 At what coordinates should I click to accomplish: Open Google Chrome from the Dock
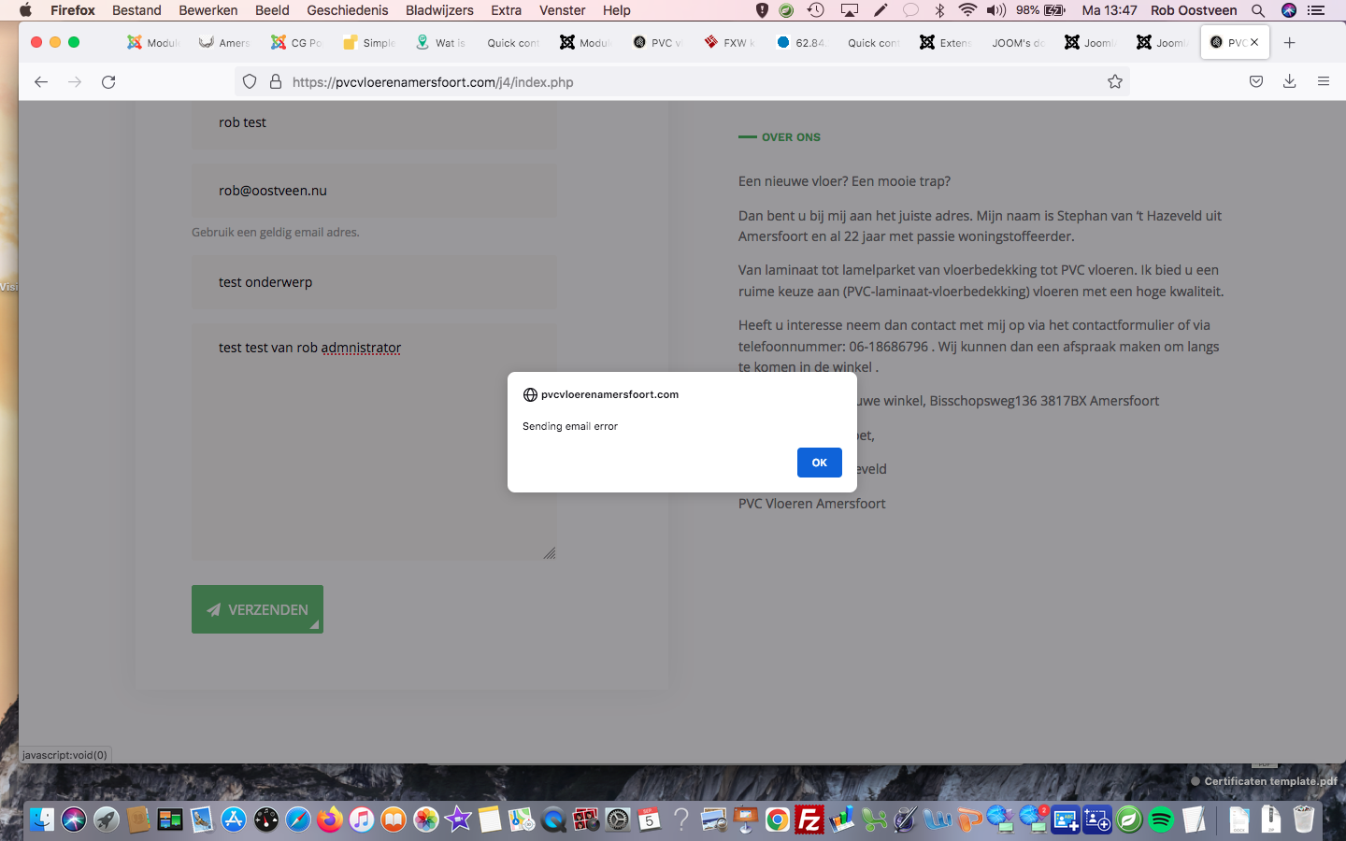(778, 820)
